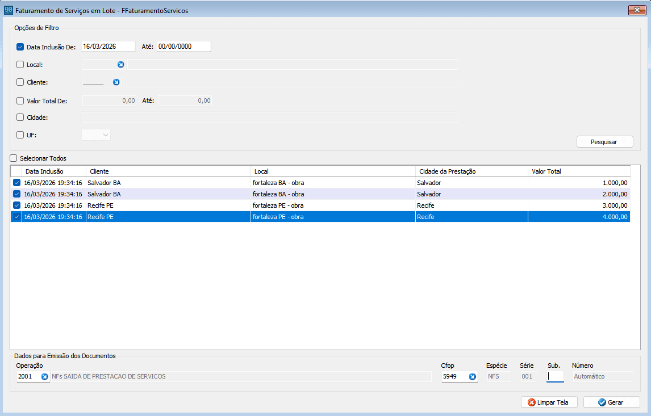This screenshot has height=416, width=651.
Task: Open the Cliente lookup arrow icon
Action: pyautogui.click(x=116, y=82)
